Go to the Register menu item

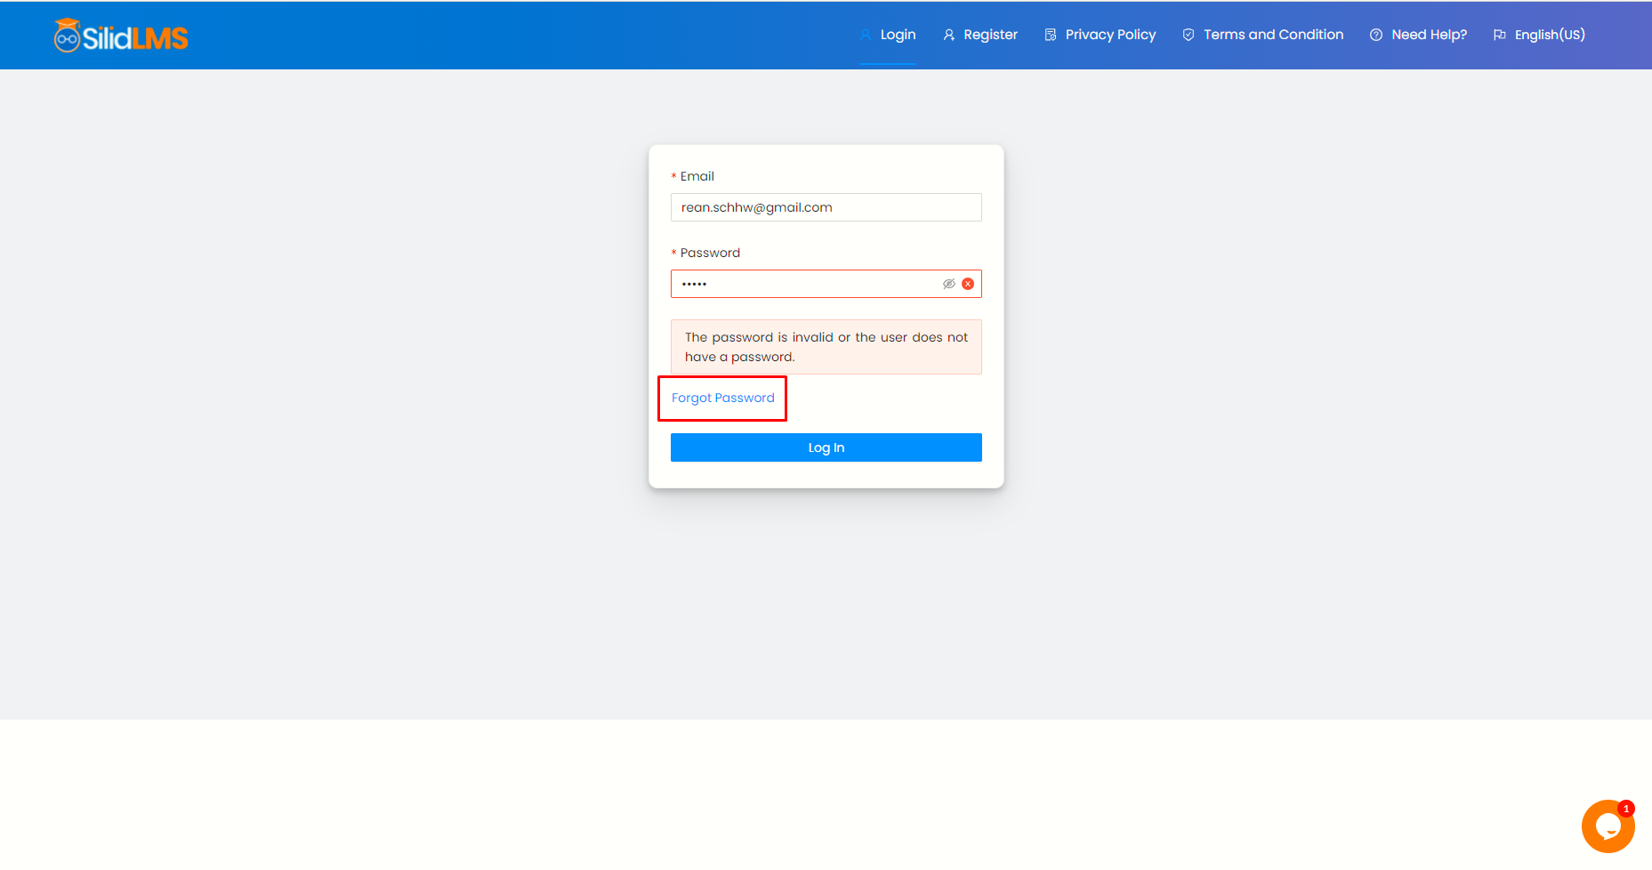pyautogui.click(x=990, y=35)
